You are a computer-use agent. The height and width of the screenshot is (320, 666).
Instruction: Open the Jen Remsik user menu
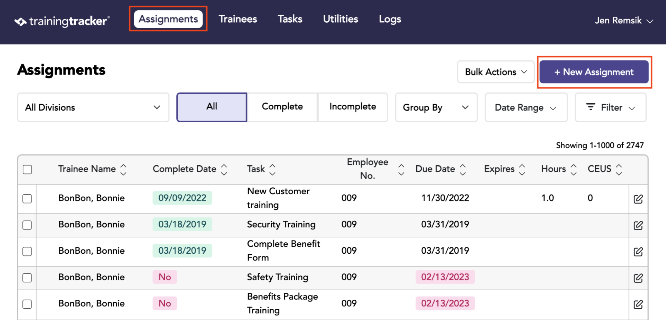pos(624,21)
